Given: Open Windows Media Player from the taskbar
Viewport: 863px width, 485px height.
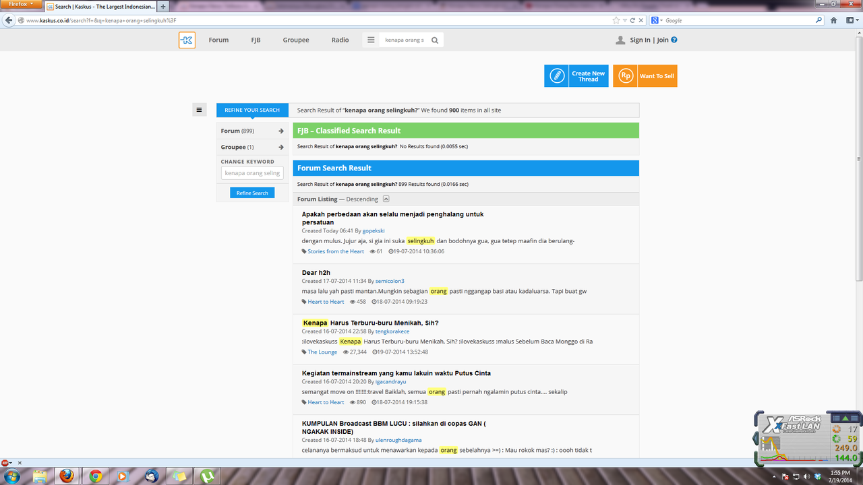Looking at the screenshot, I should [x=123, y=476].
